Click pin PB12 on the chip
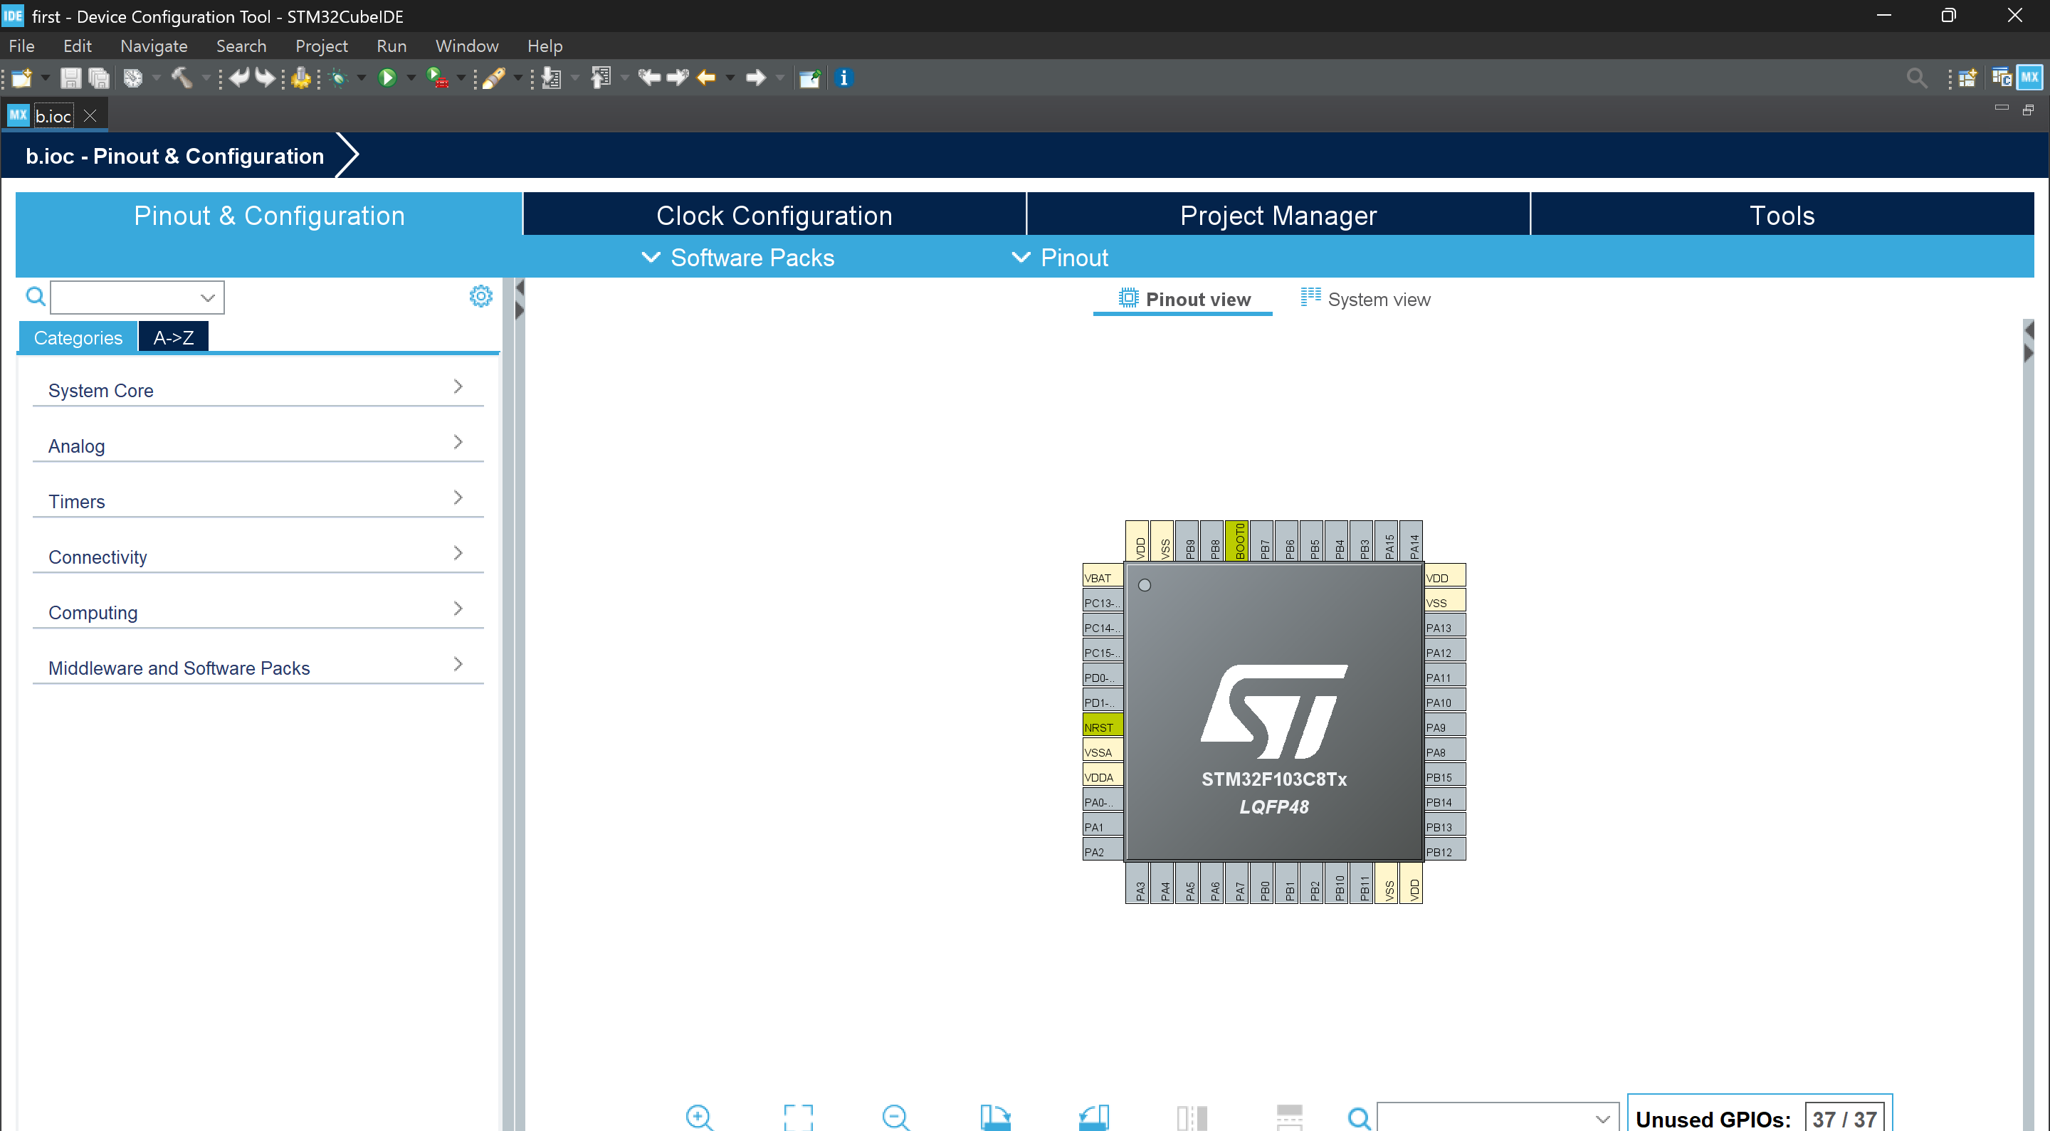The height and width of the screenshot is (1131, 2050). pos(1444,851)
